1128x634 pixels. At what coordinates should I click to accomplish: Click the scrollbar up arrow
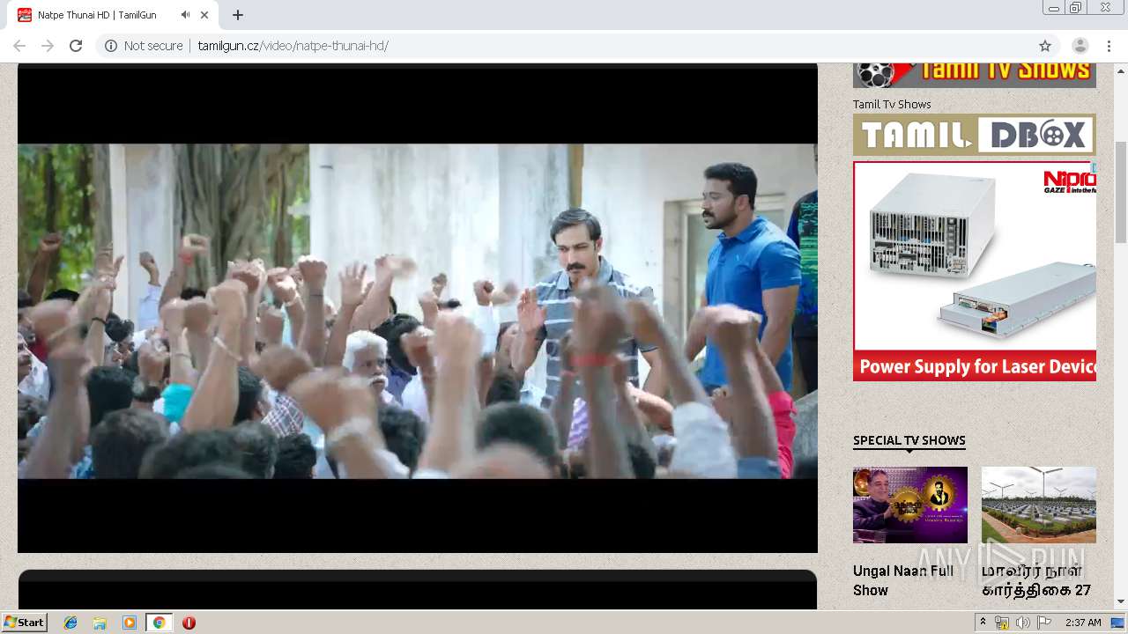pos(1121,70)
